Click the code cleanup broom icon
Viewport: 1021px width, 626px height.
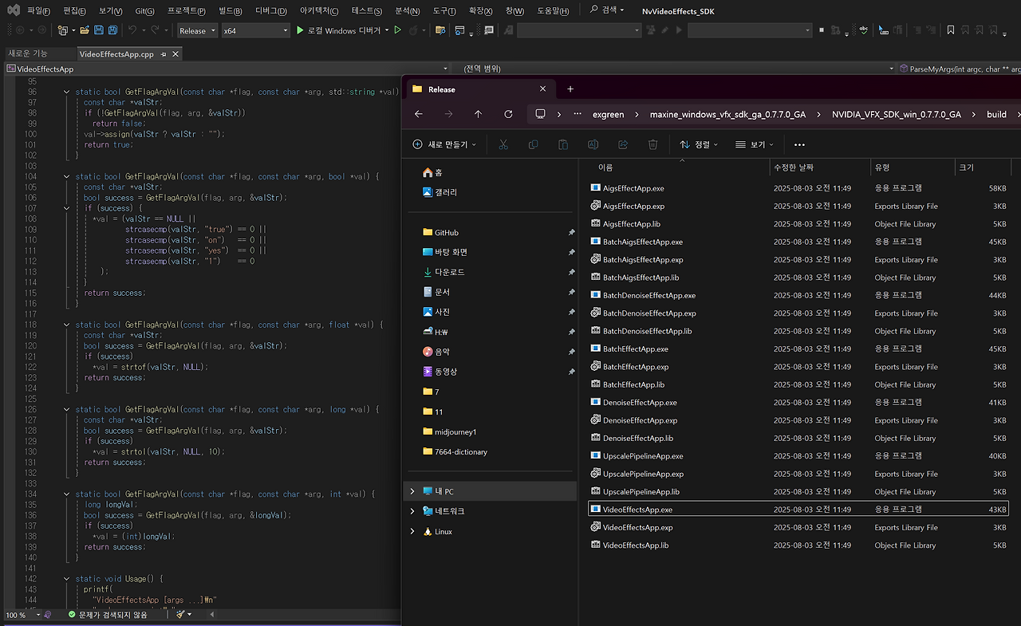[x=181, y=615]
